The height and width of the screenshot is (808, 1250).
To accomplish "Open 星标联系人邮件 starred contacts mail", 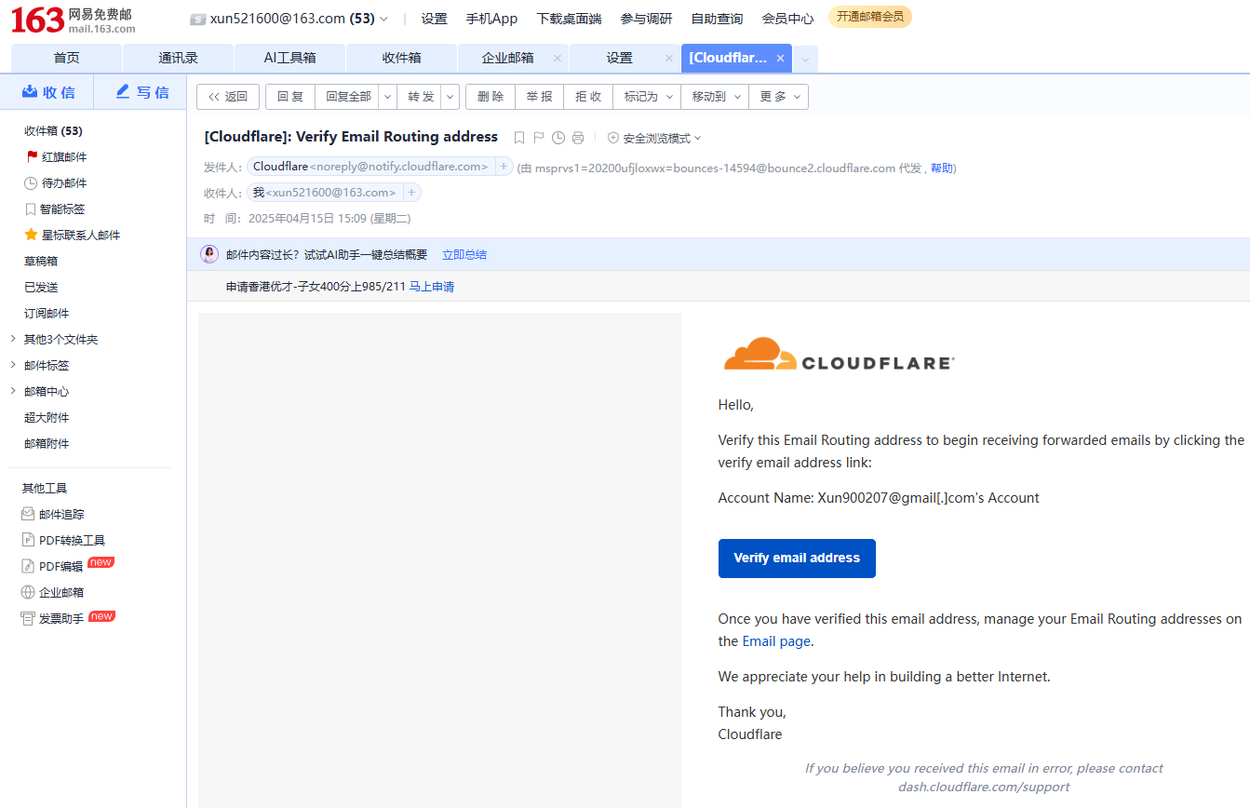I will (x=73, y=236).
